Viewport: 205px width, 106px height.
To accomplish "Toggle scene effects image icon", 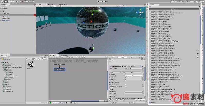I will pos(61,6).
